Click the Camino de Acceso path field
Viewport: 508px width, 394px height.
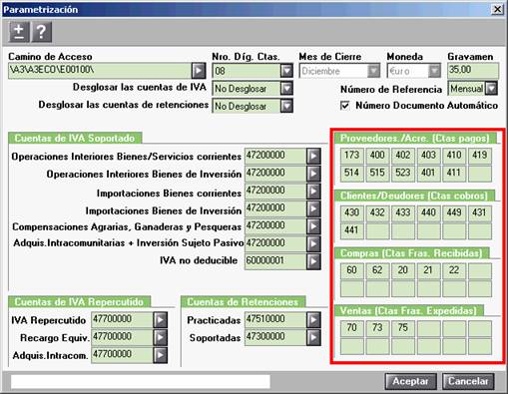[x=100, y=71]
